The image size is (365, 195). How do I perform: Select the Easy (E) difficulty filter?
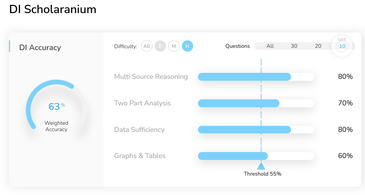[160, 46]
